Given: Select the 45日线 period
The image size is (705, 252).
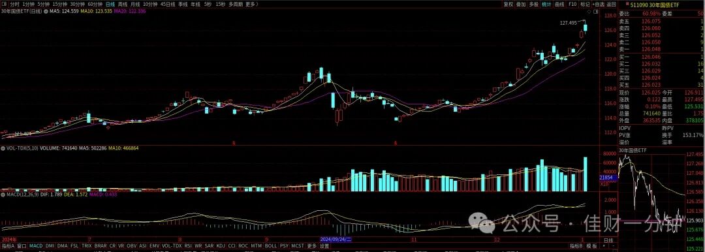Looking at the screenshot, I should [x=168, y=4].
